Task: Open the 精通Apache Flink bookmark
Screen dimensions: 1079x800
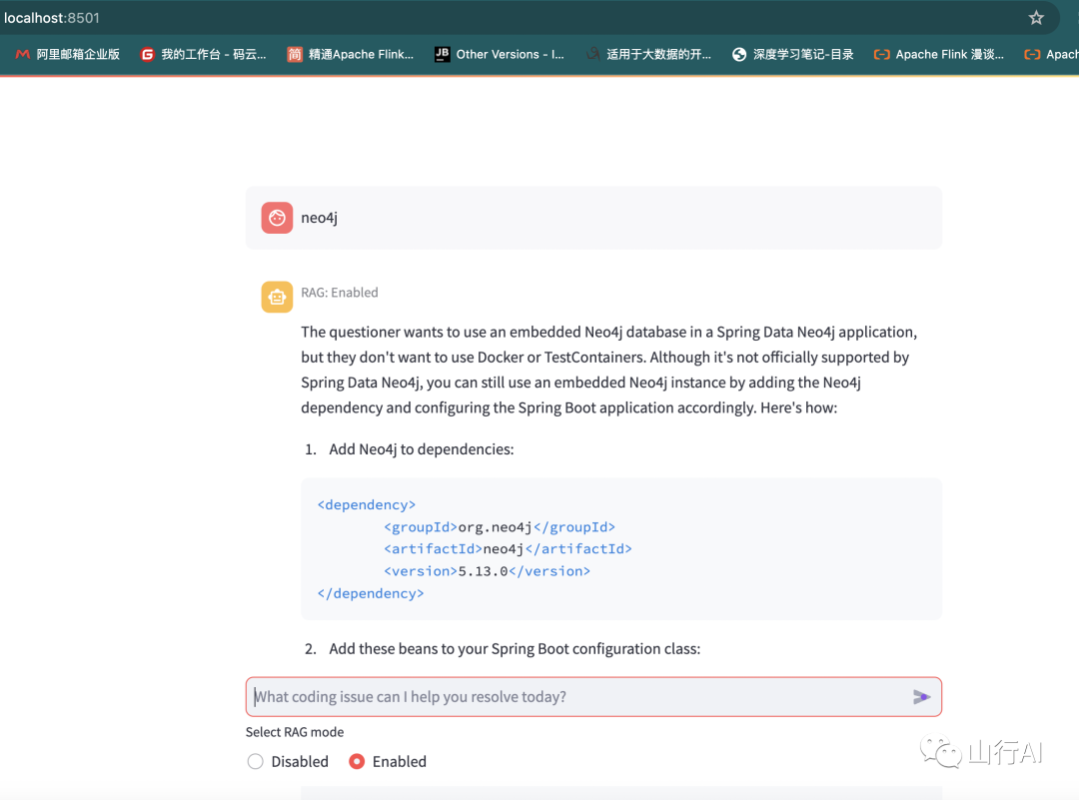Action: click(x=351, y=54)
